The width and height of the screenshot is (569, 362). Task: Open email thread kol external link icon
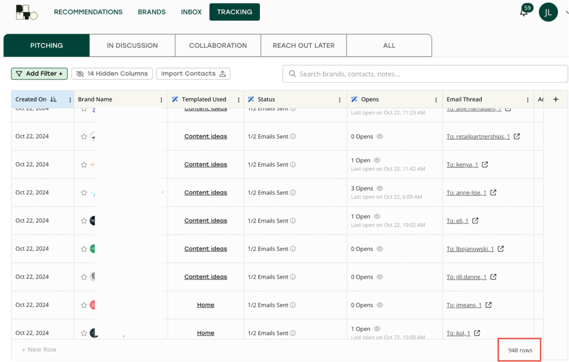point(477,333)
